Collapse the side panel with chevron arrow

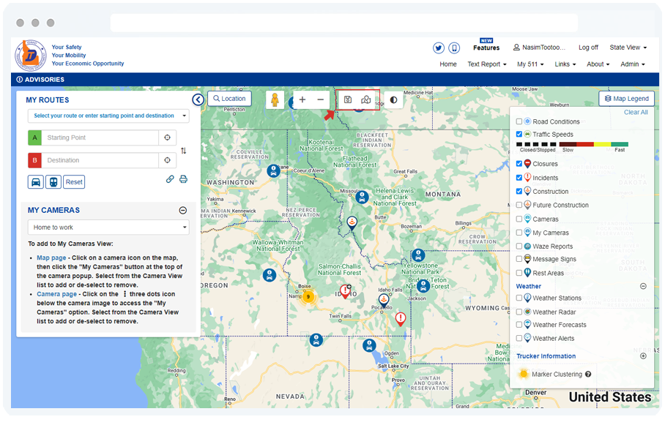tap(198, 99)
